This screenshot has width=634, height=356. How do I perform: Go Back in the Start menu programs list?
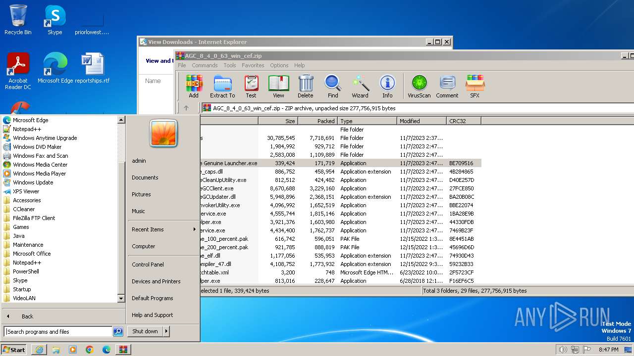point(27,316)
